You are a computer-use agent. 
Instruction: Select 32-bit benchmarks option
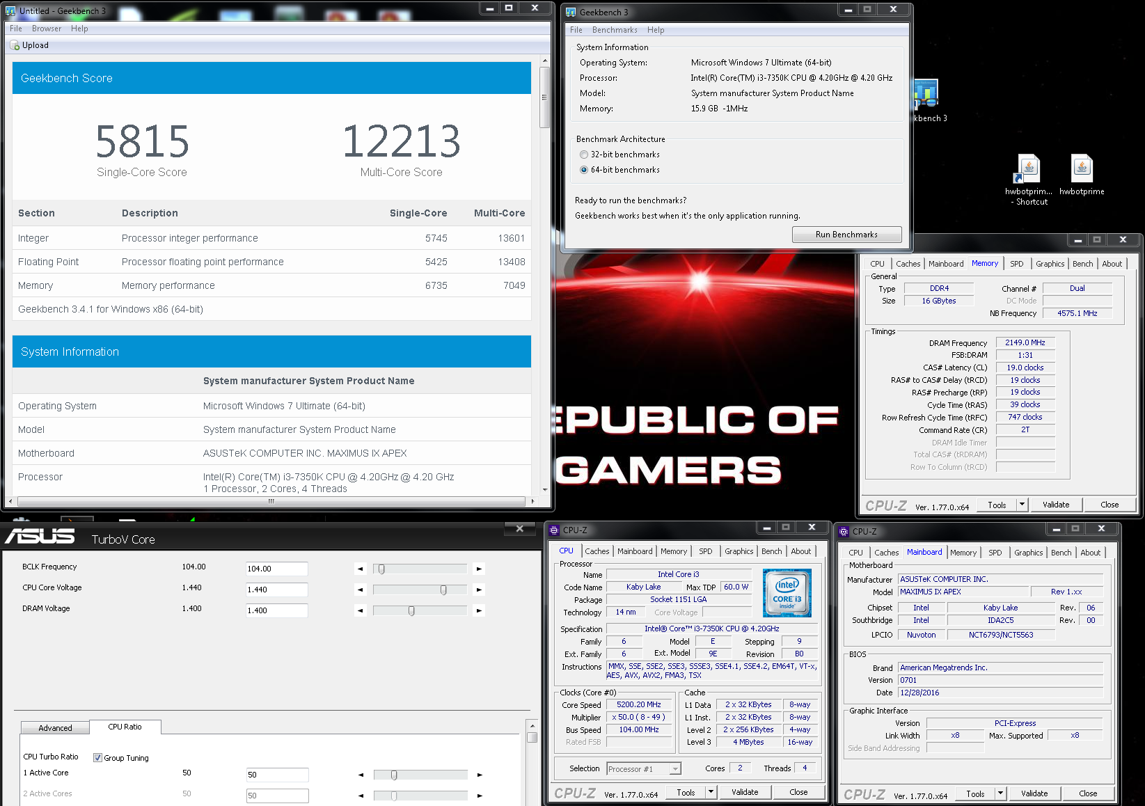(584, 155)
